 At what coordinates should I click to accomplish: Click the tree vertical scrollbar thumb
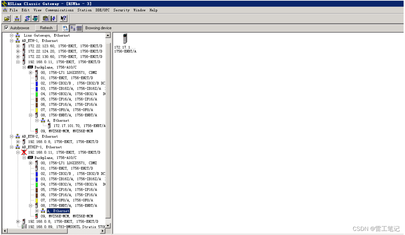(x=108, y=130)
